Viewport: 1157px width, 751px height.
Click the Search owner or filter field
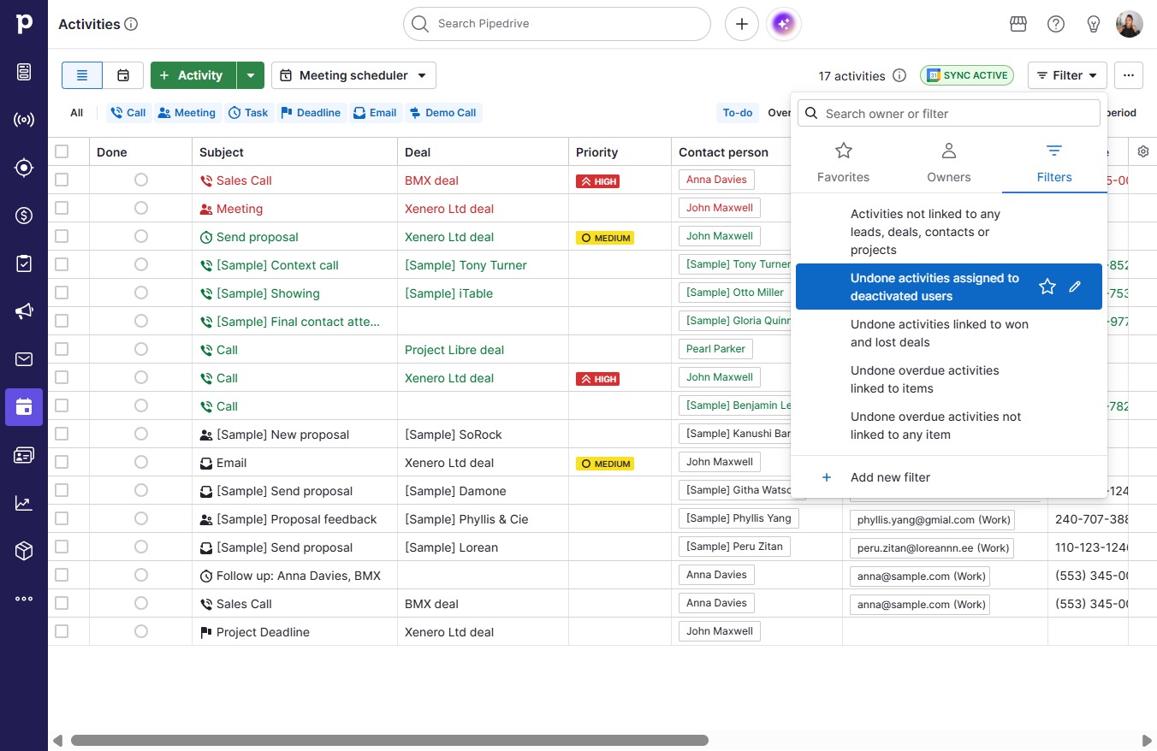click(949, 114)
